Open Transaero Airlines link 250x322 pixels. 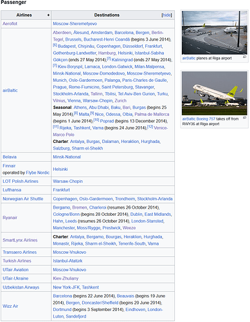pyautogui.click(x=19, y=252)
